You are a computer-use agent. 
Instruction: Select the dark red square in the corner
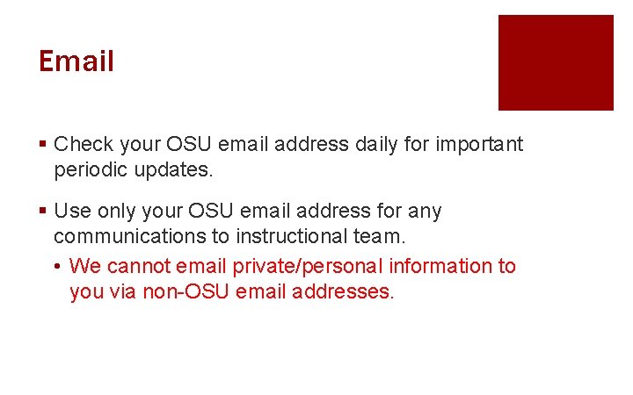556,62
